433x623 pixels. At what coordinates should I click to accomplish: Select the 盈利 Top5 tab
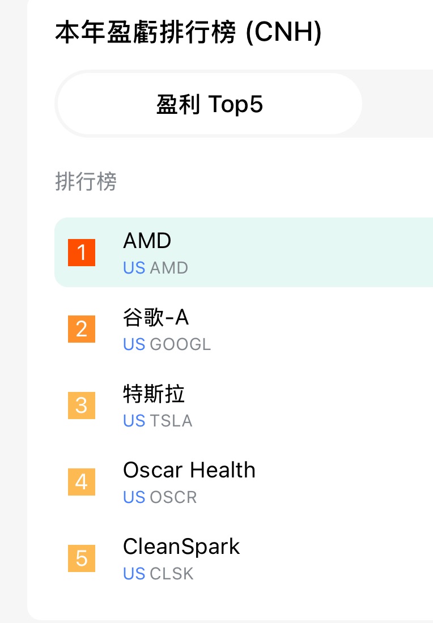coord(209,104)
